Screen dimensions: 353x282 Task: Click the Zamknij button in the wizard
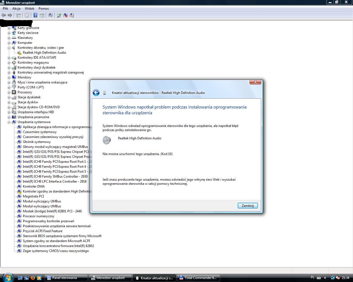coord(248,206)
